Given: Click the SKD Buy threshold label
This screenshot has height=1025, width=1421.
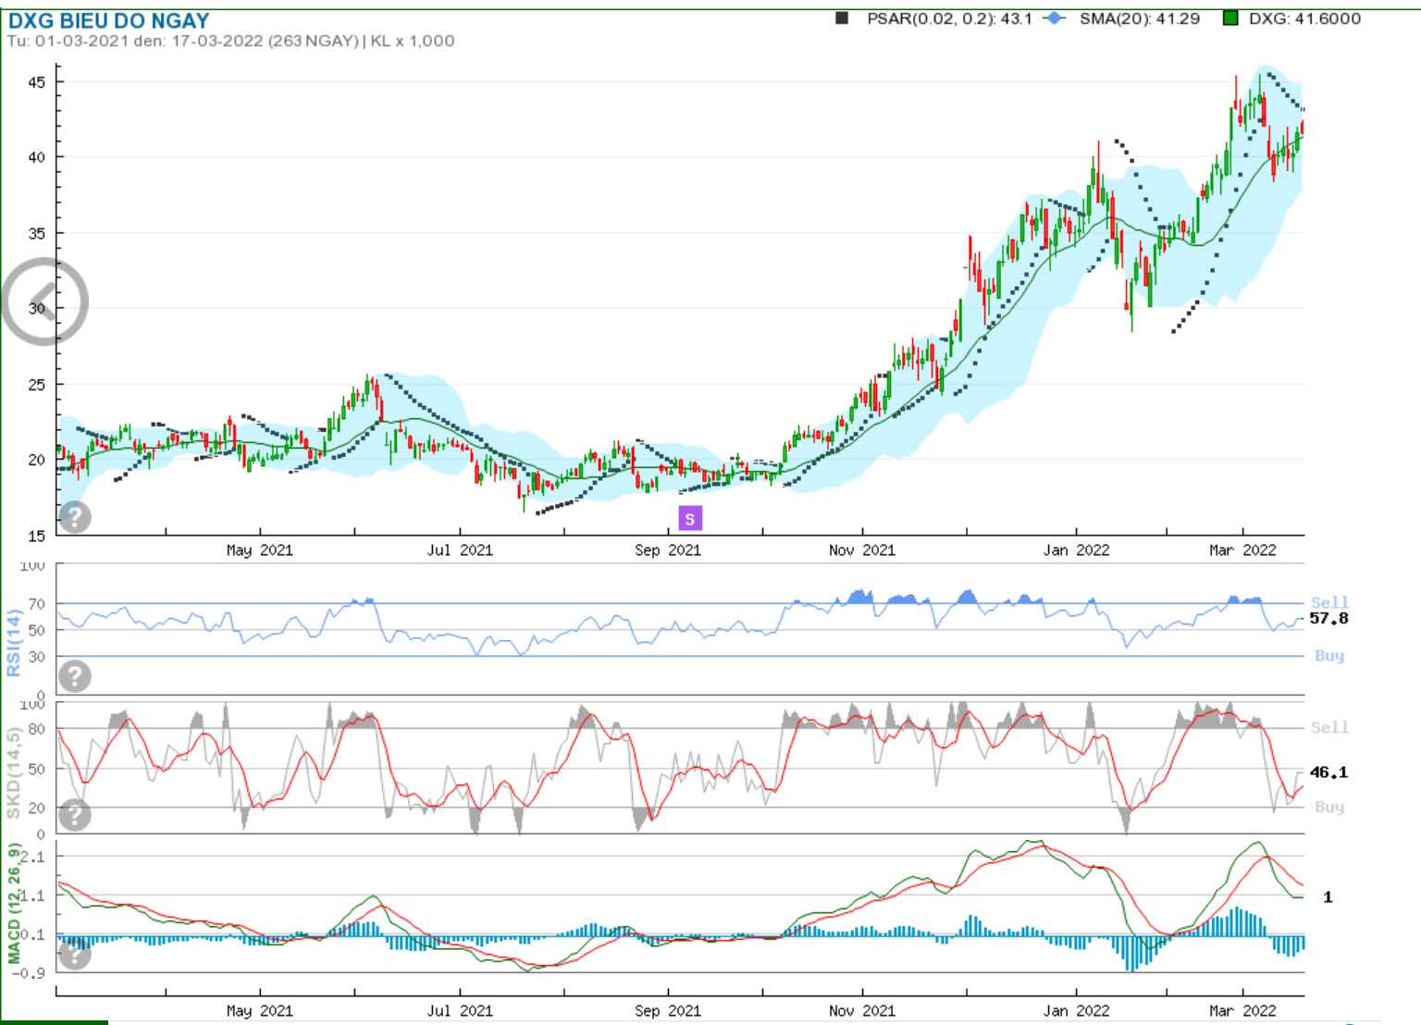Looking at the screenshot, I should click(x=1329, y=807).
